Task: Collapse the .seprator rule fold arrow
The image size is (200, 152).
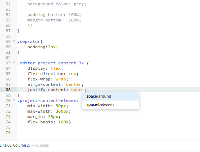Action: coord(14,41)
